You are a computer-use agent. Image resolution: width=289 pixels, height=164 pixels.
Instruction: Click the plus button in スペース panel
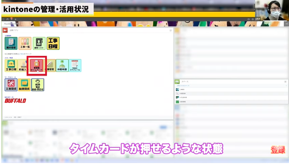[x=285, y=82]
